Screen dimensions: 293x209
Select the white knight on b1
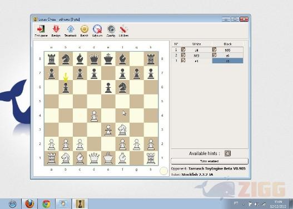click(66, 158)
